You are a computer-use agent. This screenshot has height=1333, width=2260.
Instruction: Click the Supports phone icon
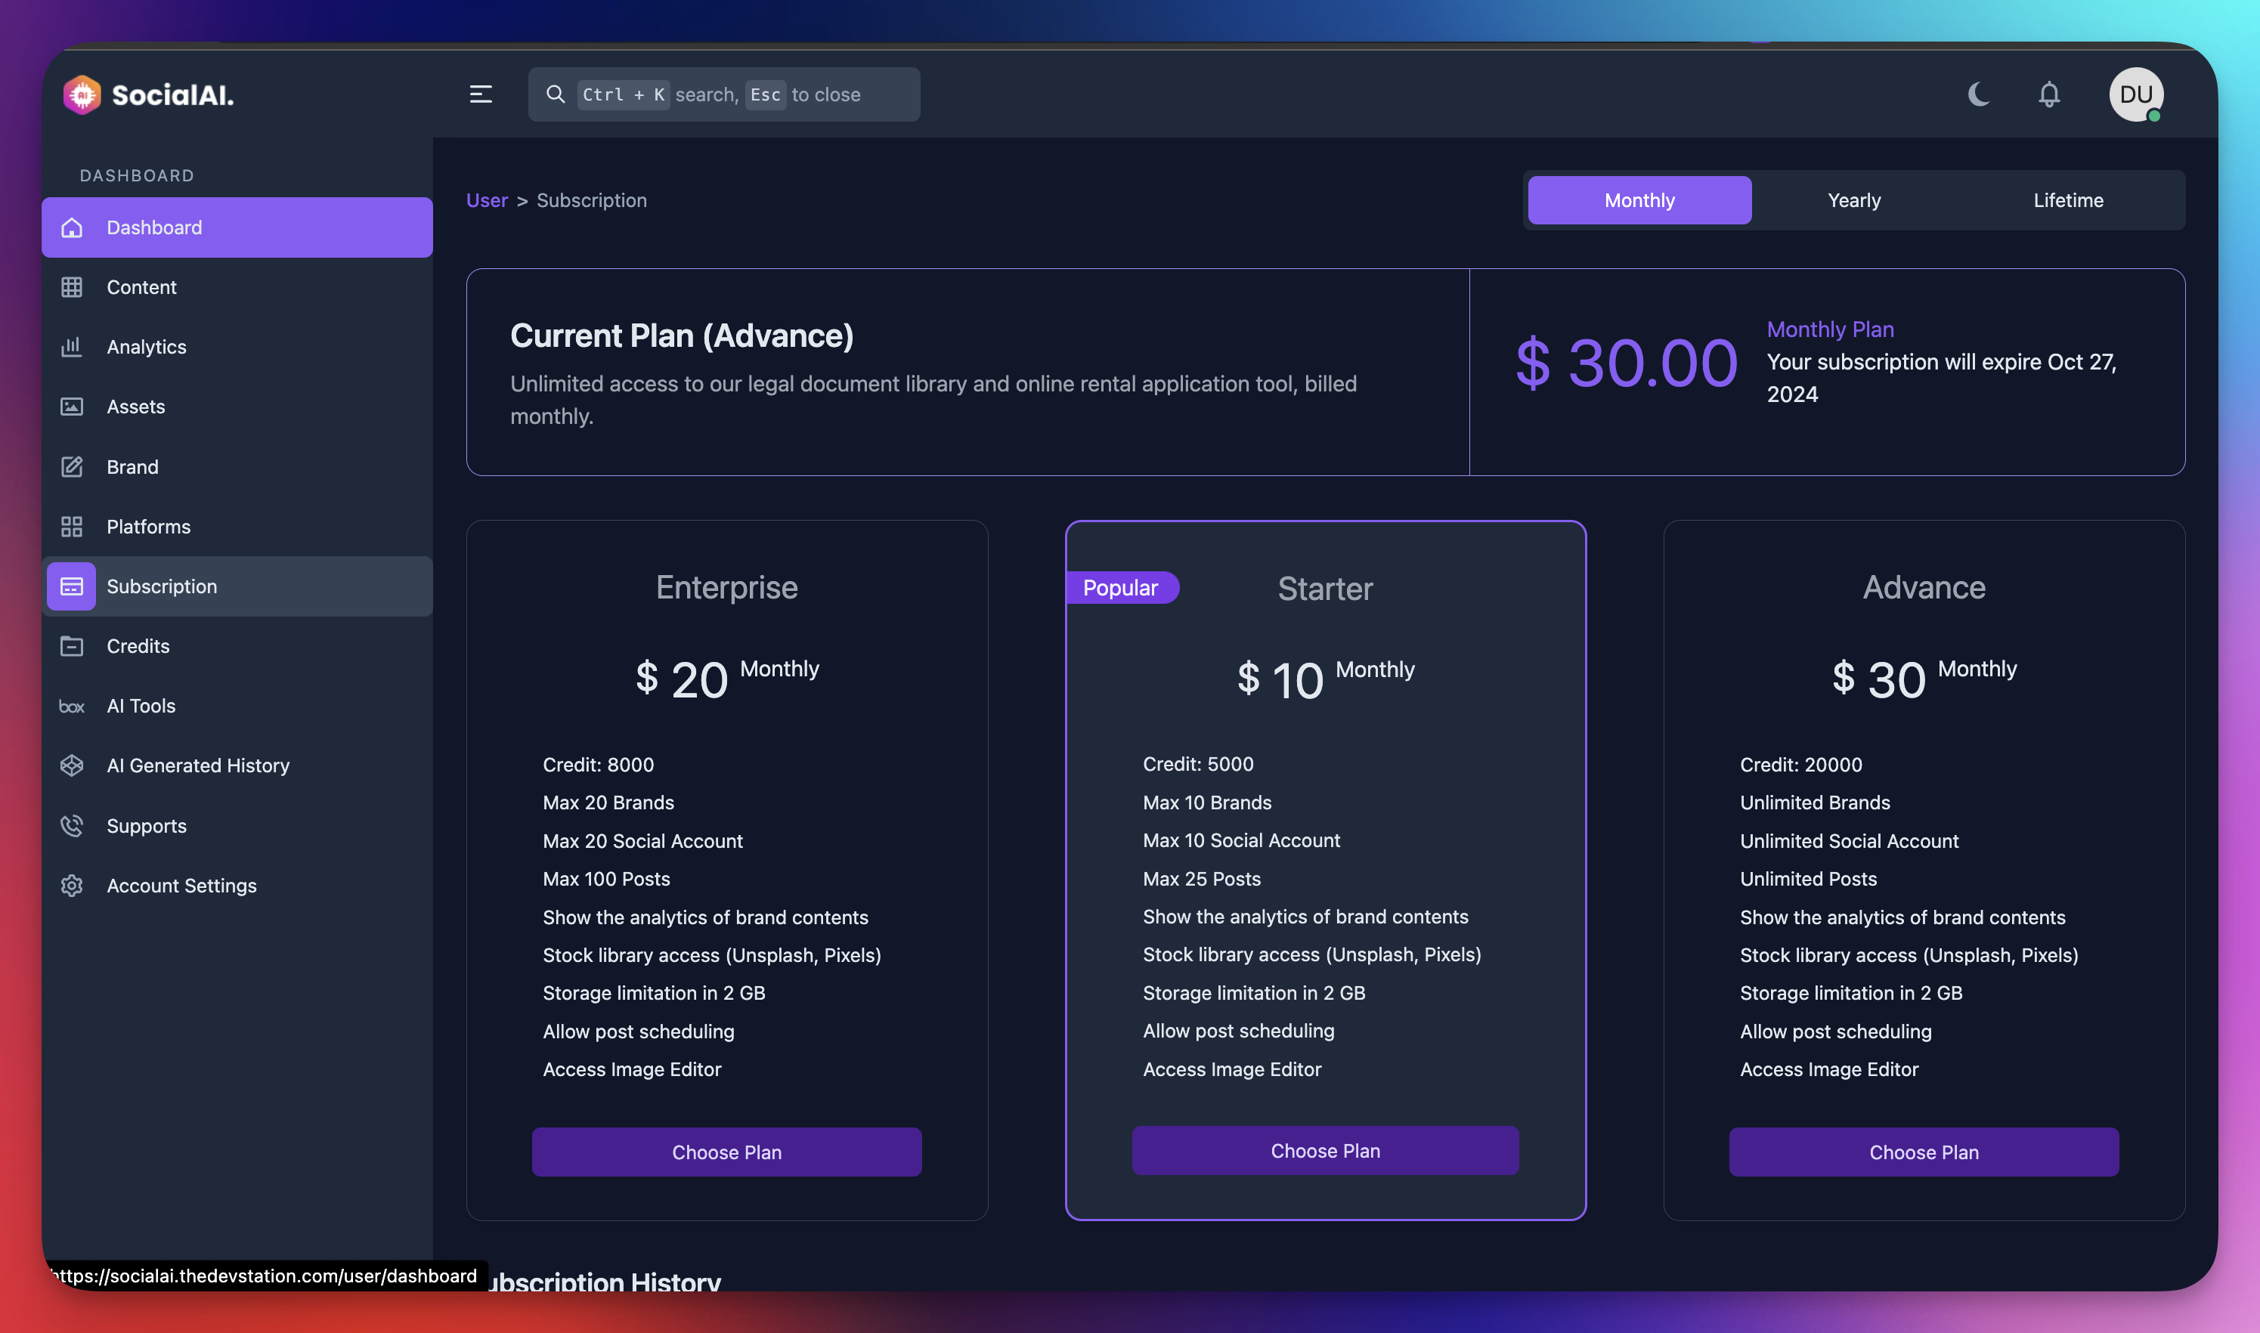pyautogui.click(x=72, y=825)
